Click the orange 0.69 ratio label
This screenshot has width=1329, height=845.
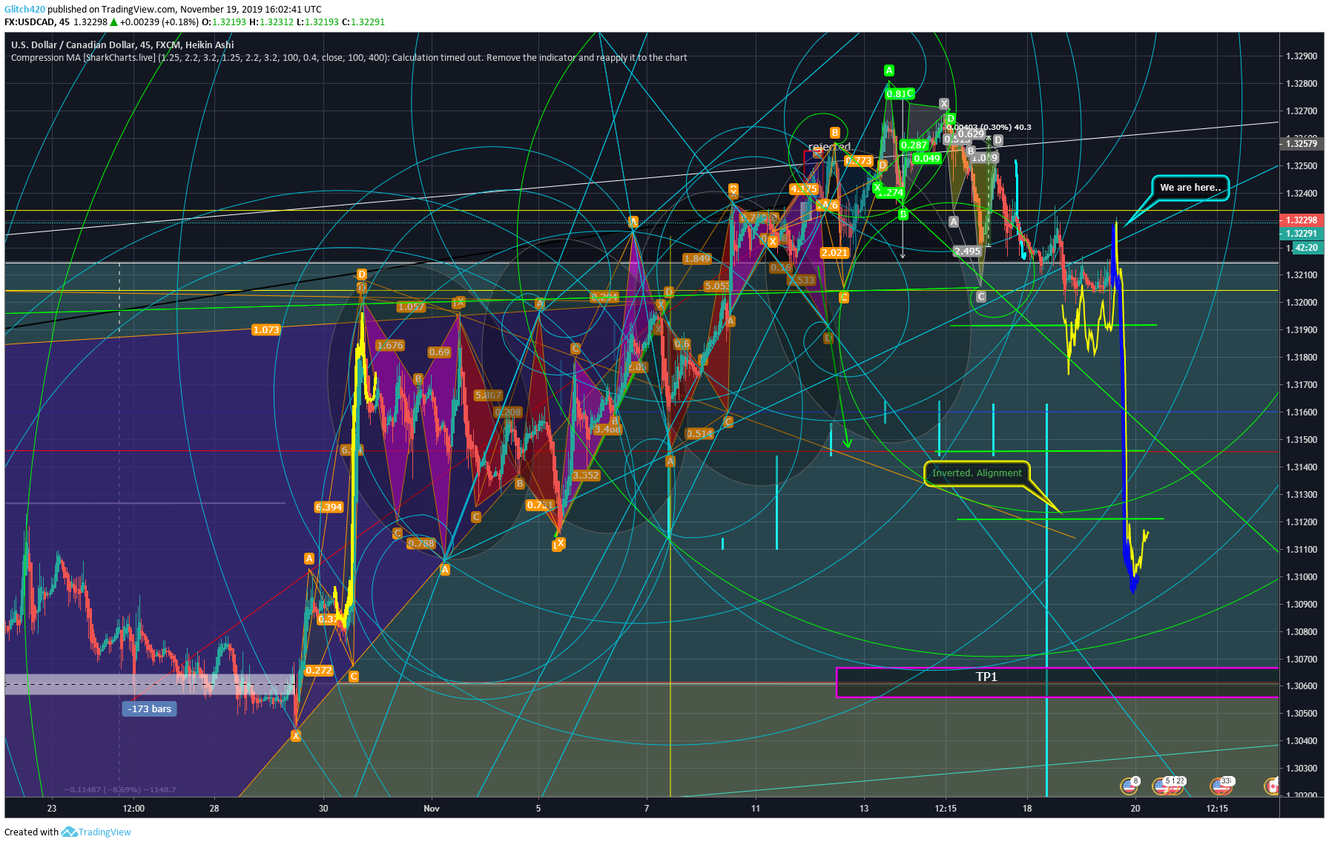439,352
